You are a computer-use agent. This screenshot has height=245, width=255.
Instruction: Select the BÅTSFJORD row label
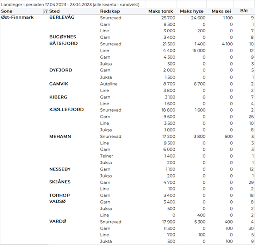pyautogui.click(x=63, y=43)
